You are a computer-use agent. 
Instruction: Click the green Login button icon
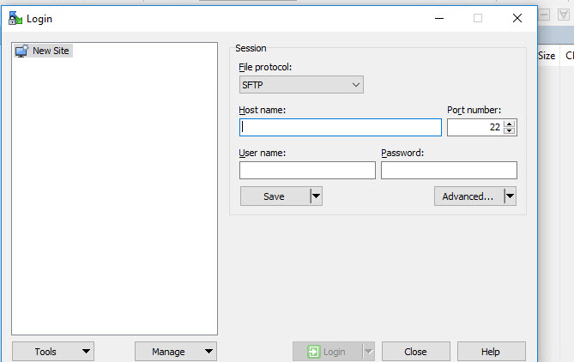tap(314, 352)
